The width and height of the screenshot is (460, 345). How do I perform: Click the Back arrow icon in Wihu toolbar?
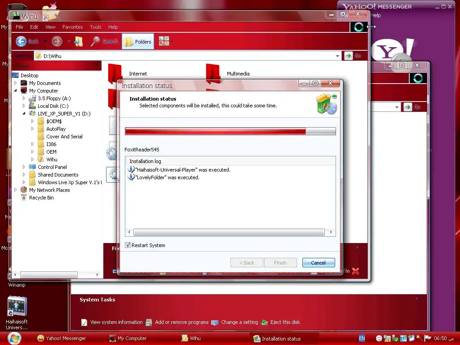21,41
